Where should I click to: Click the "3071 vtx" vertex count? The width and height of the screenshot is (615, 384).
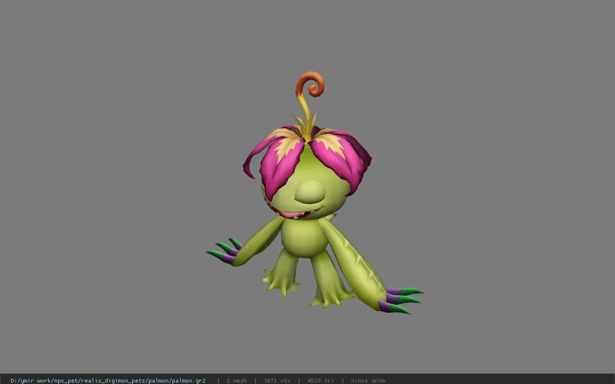pos(277,381)
